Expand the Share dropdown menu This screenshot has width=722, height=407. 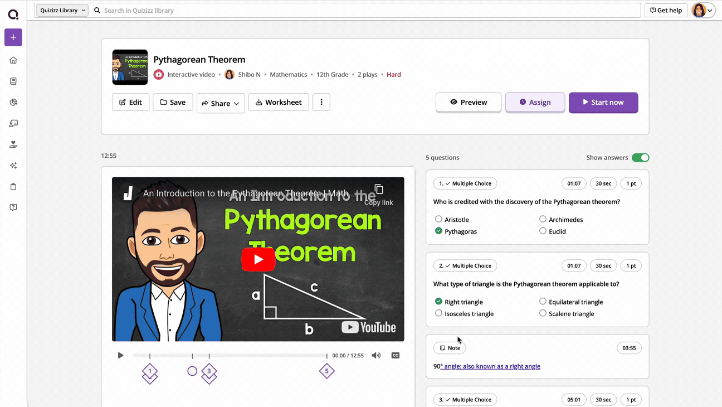221,103
